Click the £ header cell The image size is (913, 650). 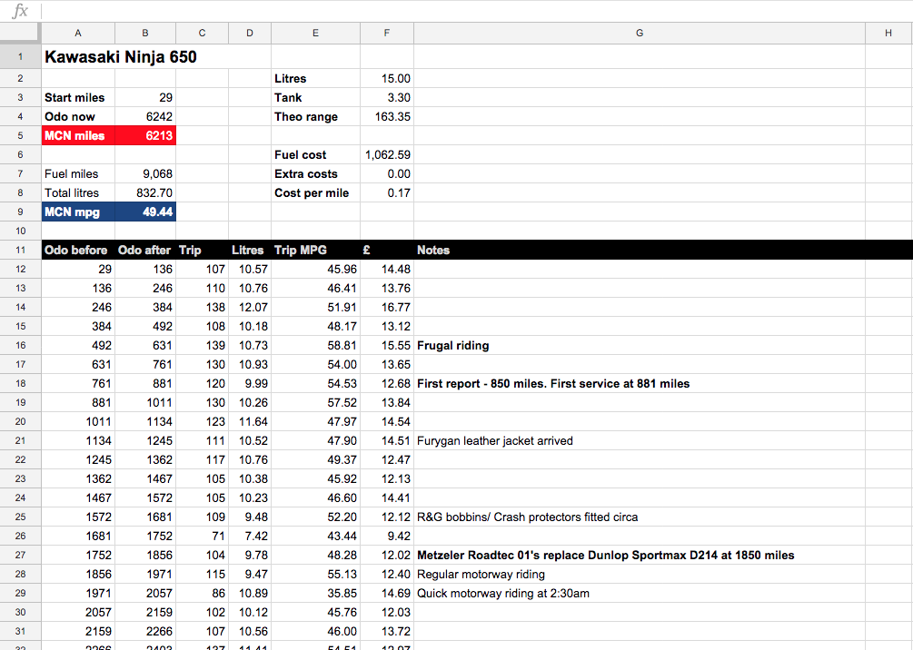(387, 251)
